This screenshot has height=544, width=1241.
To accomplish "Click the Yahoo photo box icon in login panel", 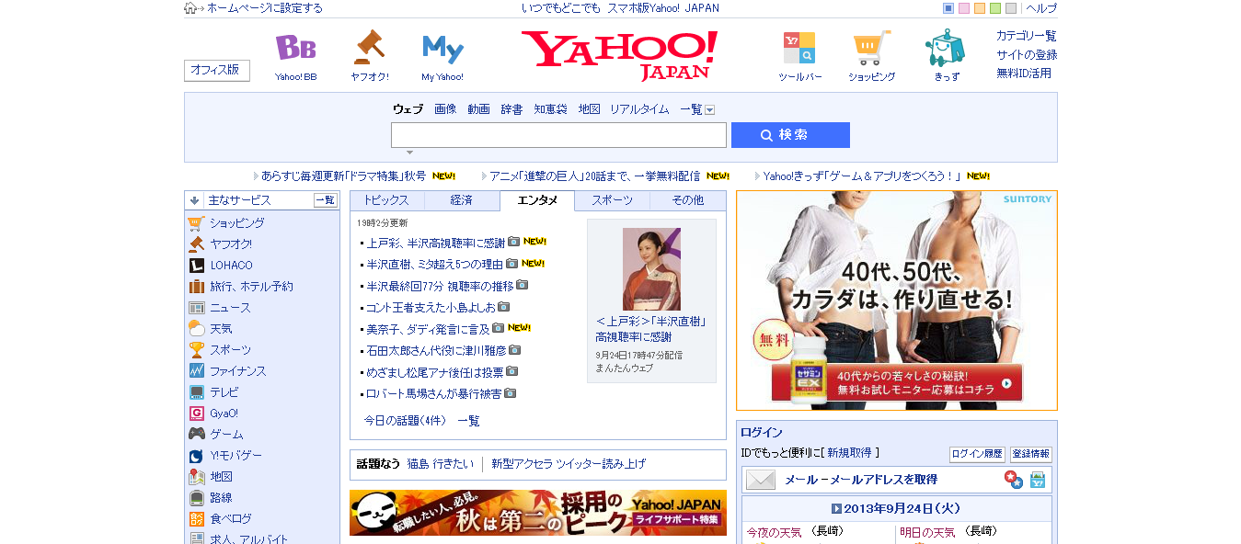I will [1038, 480].
